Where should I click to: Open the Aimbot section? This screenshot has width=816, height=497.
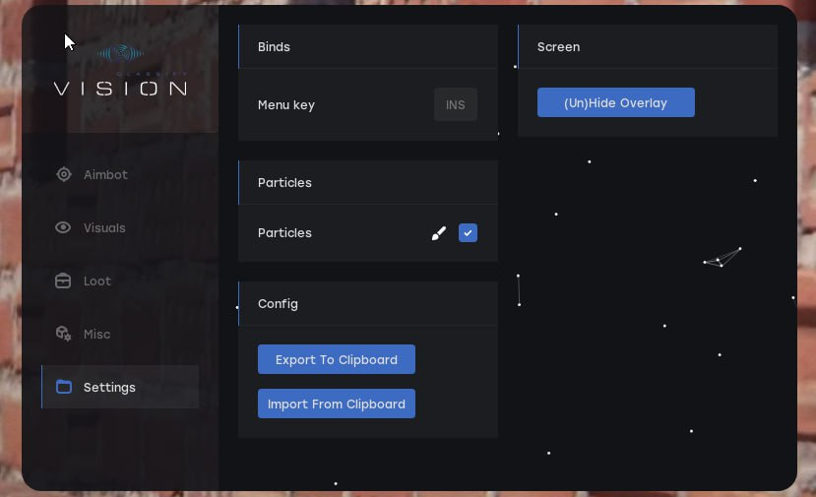click(120, 174)
